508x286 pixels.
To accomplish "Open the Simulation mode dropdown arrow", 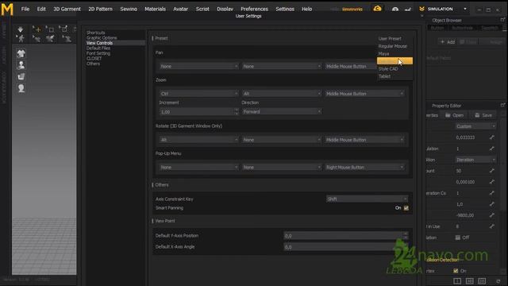I will (x=465, y=9).
